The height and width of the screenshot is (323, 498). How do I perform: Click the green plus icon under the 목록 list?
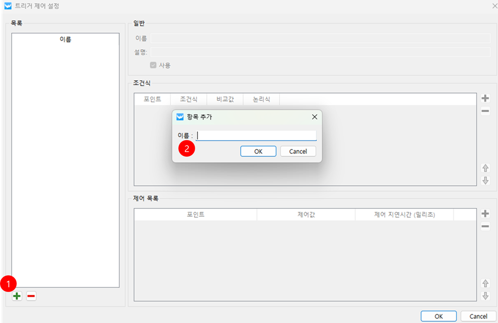(x=17, y=296)
